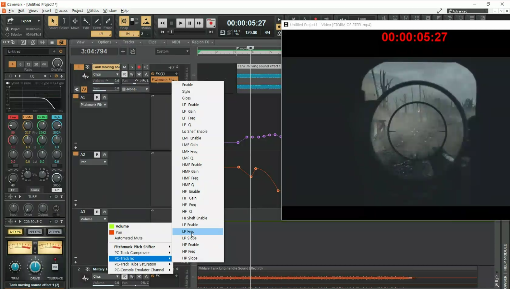Toggle the Snap to grid button
Viewport: 510px width, 289px height.
click(x=124, y=21)
